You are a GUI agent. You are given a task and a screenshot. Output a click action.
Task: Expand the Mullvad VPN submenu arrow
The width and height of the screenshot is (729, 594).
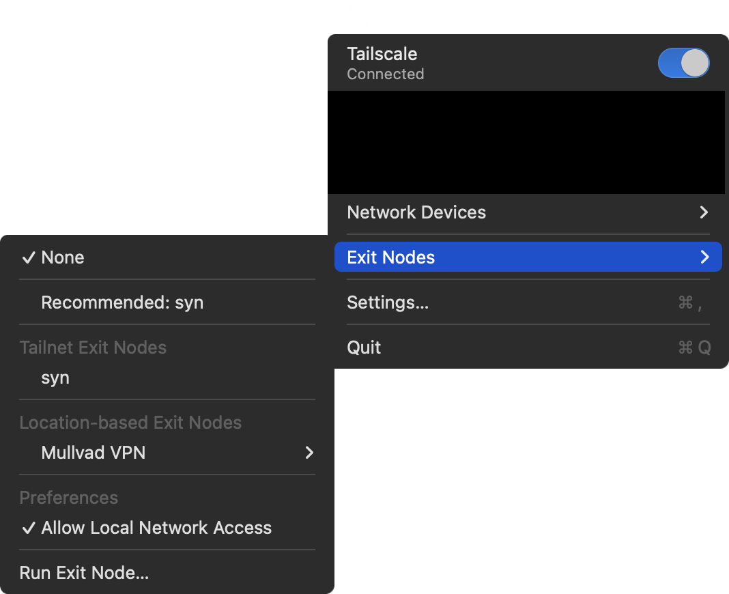coord(309,453)
